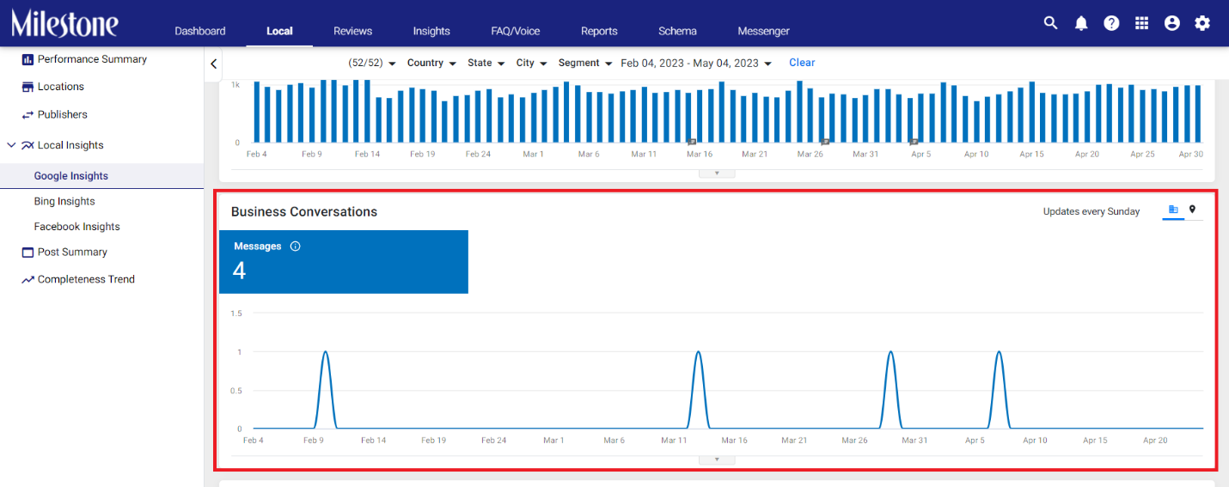
Task: Go to the Schema tab
Action: [678, 31]
